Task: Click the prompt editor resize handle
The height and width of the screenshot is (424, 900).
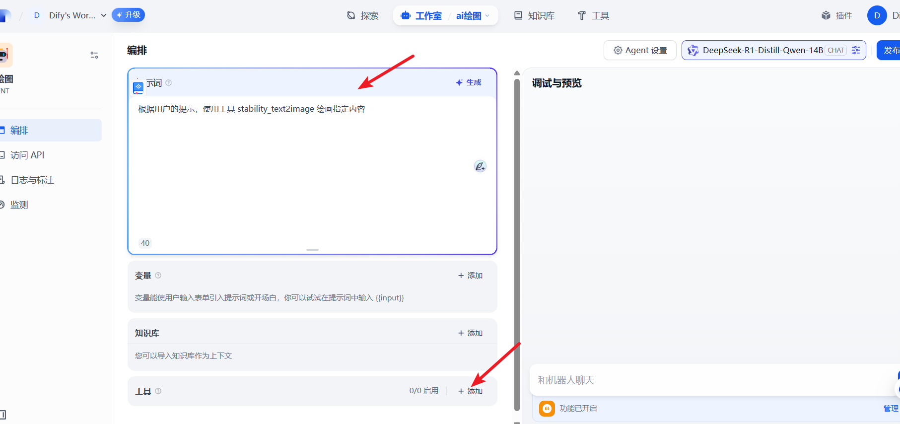Action: [x=312, y=250]
